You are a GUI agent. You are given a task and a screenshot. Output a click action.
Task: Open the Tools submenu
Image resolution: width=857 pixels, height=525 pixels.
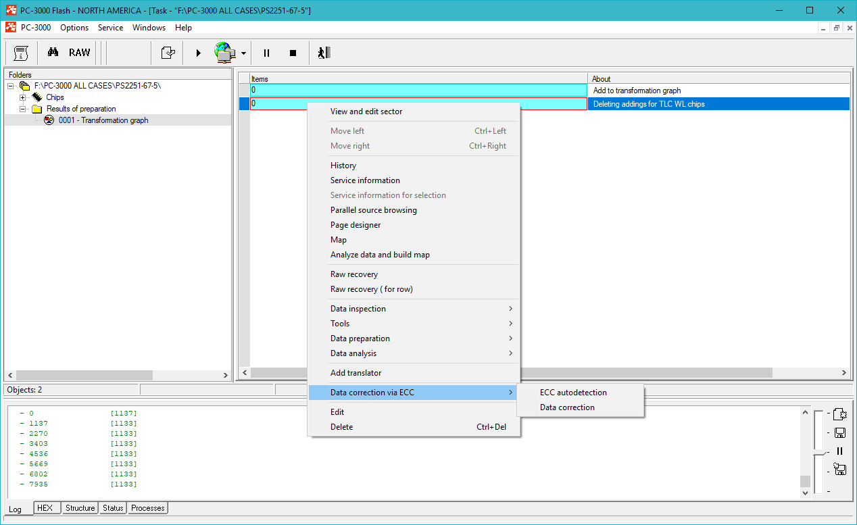click(x=414, y=324)
